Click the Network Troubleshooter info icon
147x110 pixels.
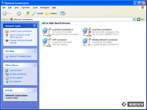tap(7, 56)
